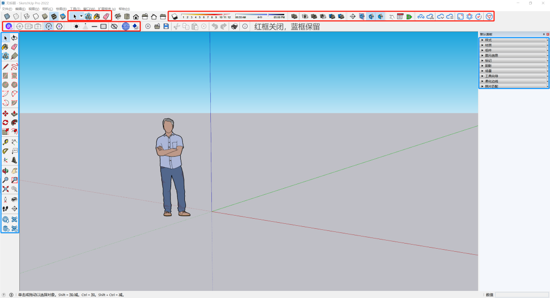Toggle Display Section Fill
Image resolution: width=550 pixels, height=298 pixels.
380,16
